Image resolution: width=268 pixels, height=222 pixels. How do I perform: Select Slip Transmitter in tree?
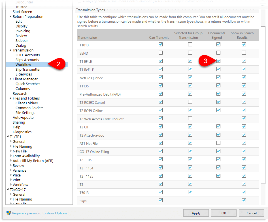[x=28, y=69]
